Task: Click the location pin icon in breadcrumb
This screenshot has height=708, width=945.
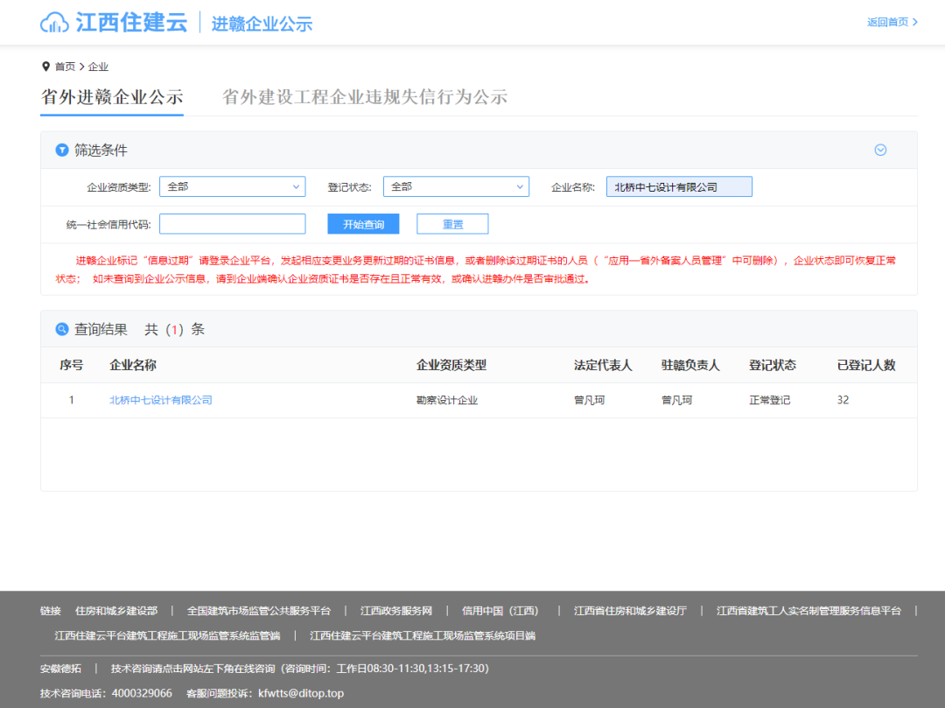Action: (x=45, y=67)
